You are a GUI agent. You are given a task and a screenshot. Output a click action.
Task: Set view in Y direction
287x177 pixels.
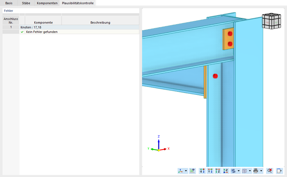click(x=210, y=171)
